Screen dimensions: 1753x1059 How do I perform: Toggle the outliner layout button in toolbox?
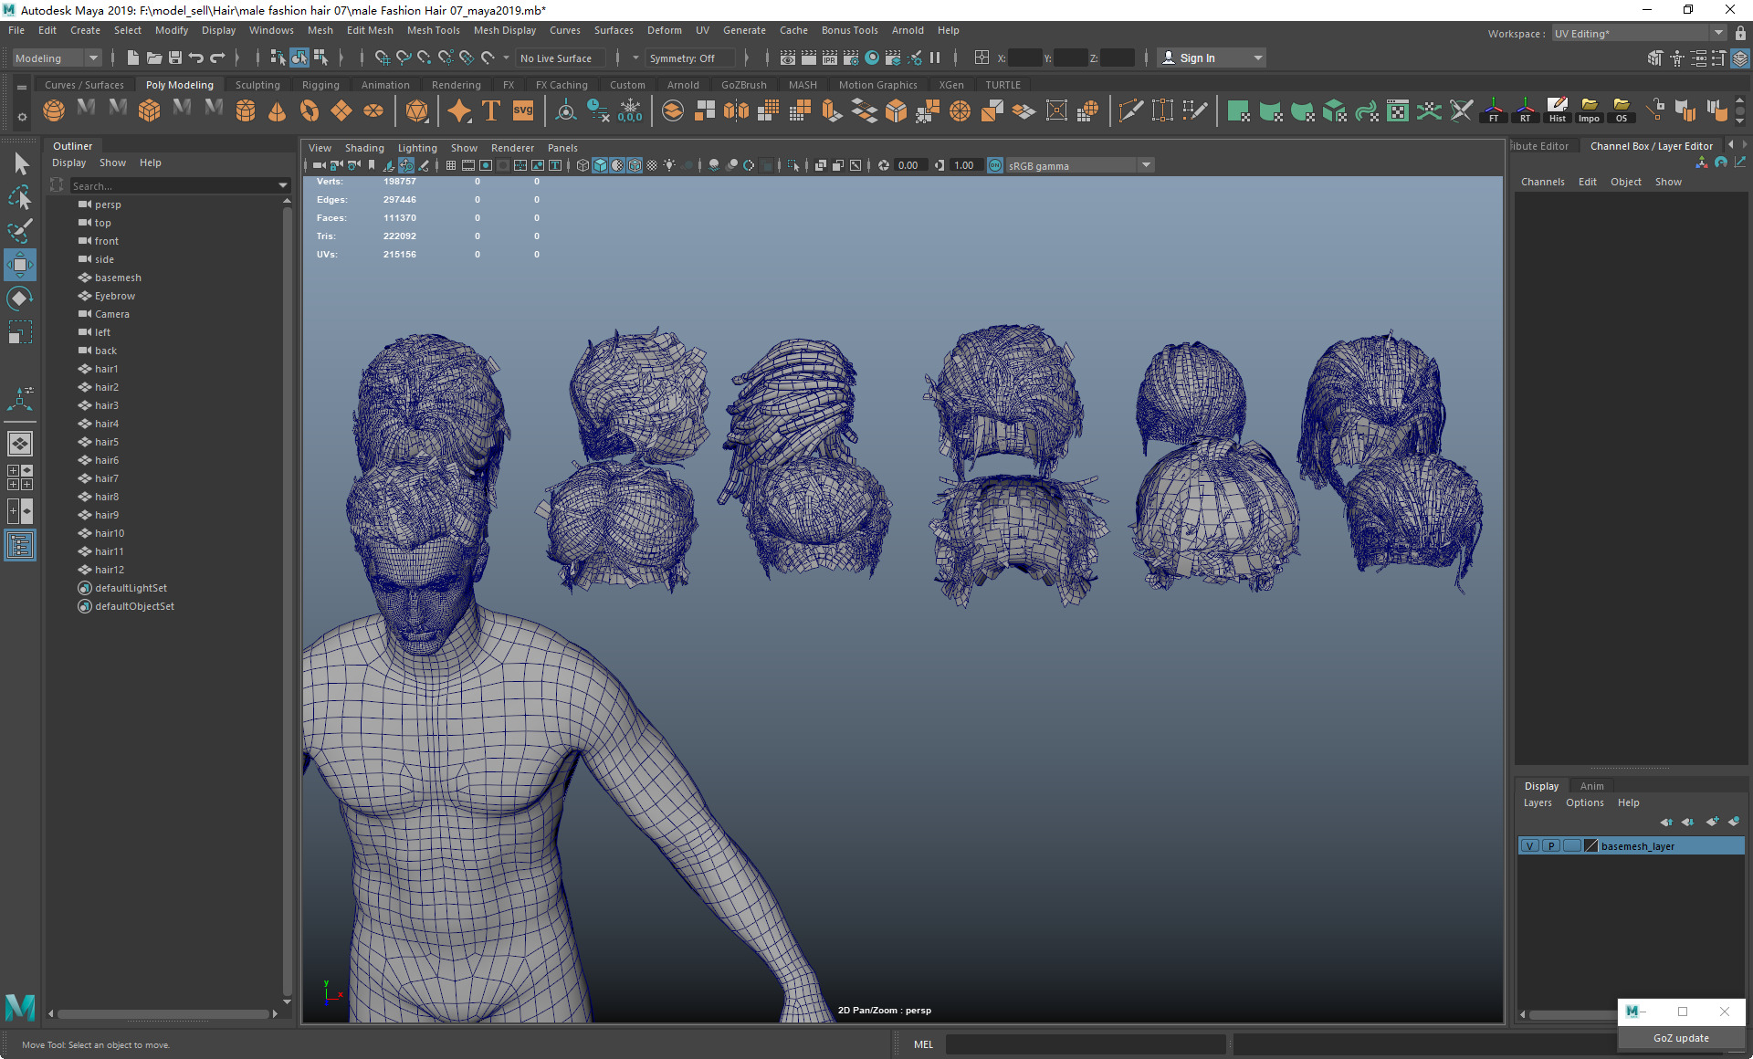click(20, 546)
